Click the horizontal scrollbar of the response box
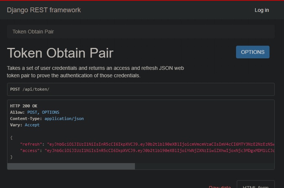Screen dimensions: 284x188 [71, 166]
